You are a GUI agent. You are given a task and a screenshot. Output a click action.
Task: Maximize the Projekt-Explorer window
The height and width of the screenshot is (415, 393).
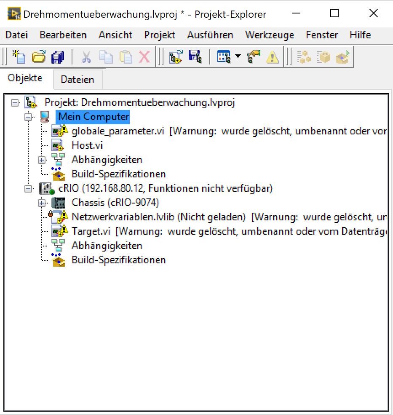click(x=334, y=13)
